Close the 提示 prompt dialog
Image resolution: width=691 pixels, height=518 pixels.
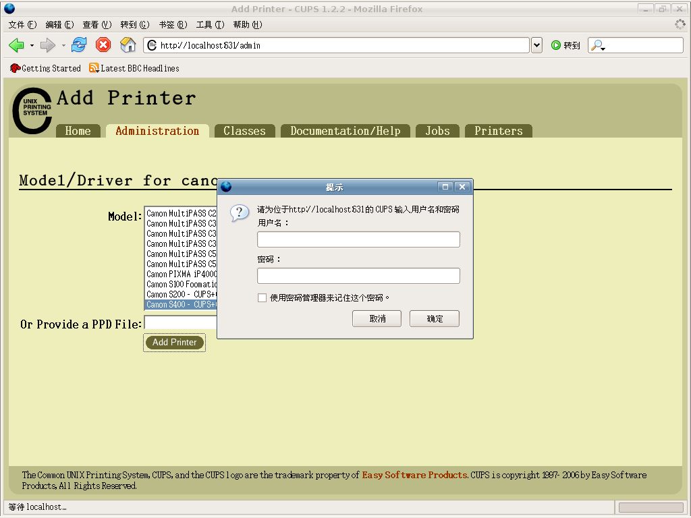pos(462,187)
